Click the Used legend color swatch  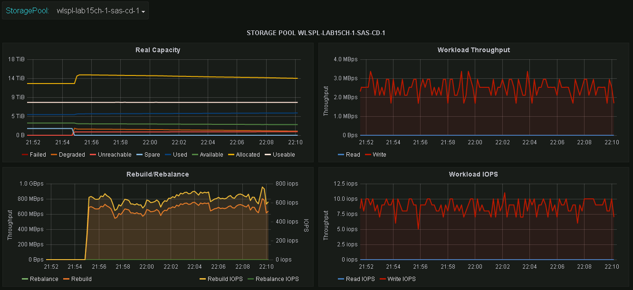(x=168, y=154)
